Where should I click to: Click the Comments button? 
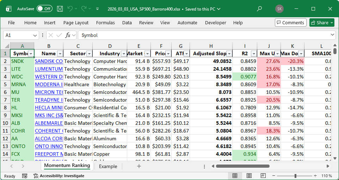click(290, 22)
